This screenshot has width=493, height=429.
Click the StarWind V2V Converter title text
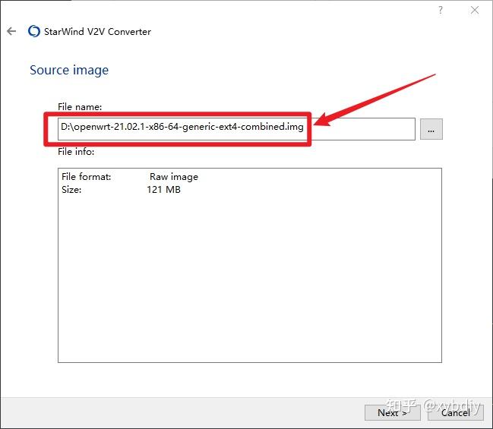click(97, 32)
